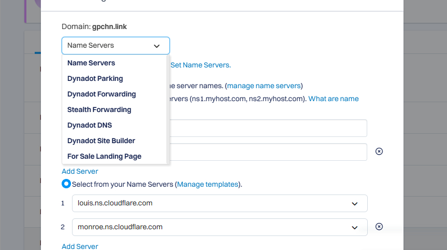
Task: Click the 'What are name' help link
Action: click(x=334, y=99)
